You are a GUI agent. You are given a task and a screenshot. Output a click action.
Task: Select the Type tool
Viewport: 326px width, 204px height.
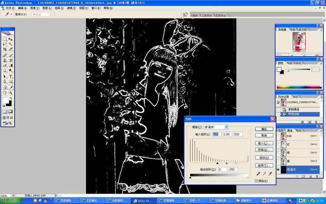click(x=11, y=76)
